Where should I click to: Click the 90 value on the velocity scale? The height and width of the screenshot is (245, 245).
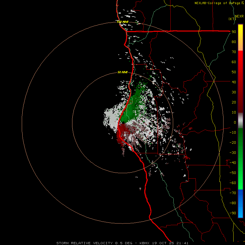(234, 32)
